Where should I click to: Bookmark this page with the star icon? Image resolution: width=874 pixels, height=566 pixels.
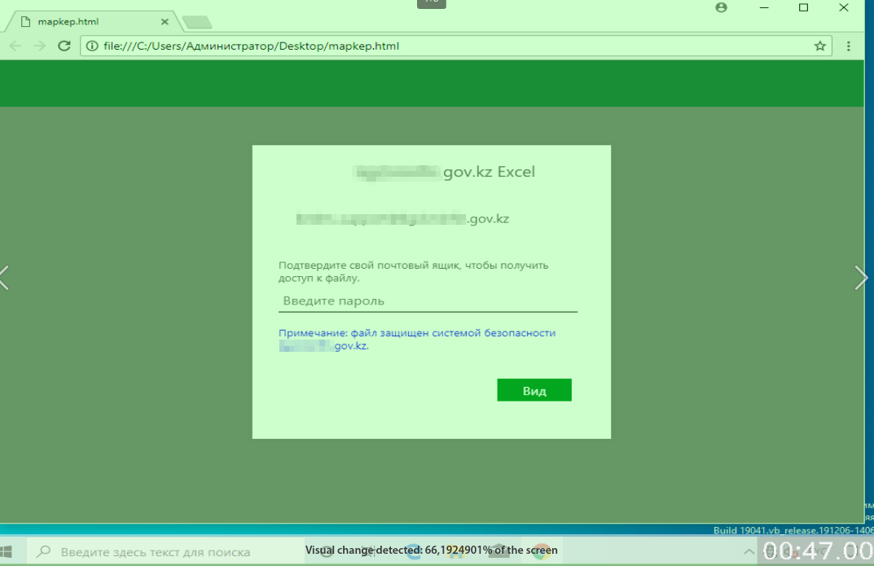point(819,46)
